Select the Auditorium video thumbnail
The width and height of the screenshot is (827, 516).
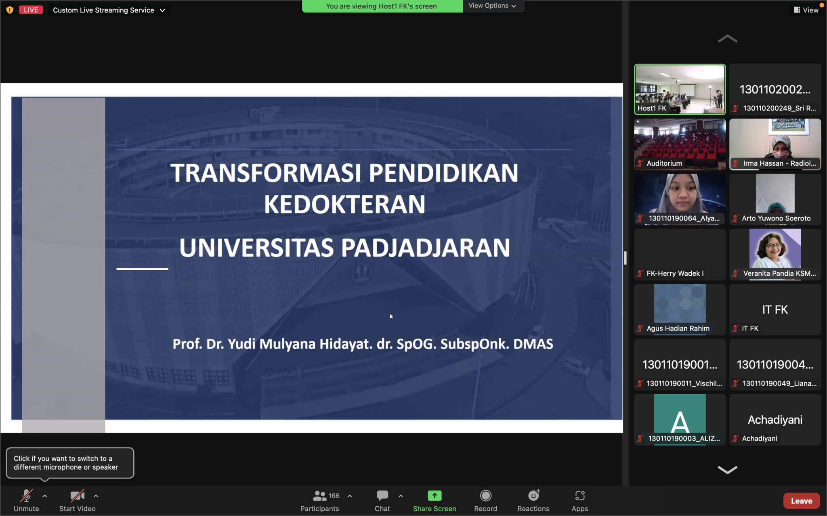680,144
